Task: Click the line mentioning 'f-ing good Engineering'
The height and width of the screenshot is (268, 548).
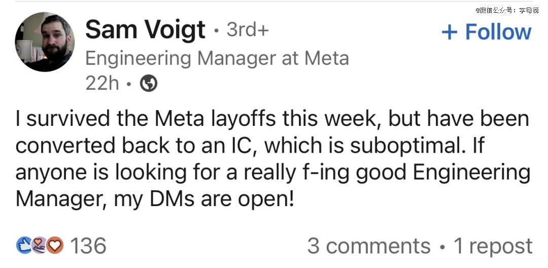Action: 273,173
